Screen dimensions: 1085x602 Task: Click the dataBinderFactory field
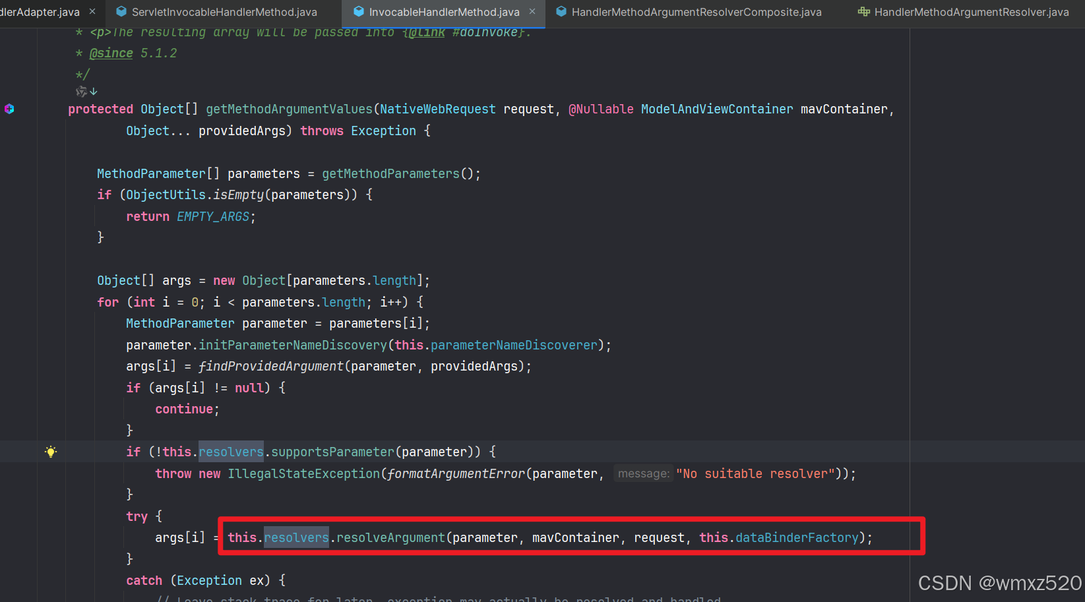[797, 537]
